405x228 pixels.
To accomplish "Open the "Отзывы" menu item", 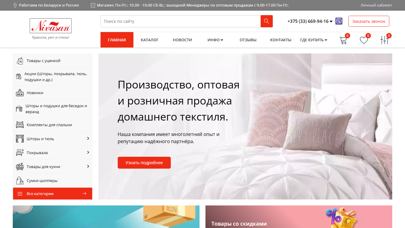I will (x=248, y=40).
